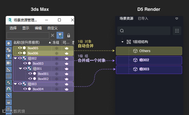Select the shapes filter icon in sidebar

[x=9, y=50]
